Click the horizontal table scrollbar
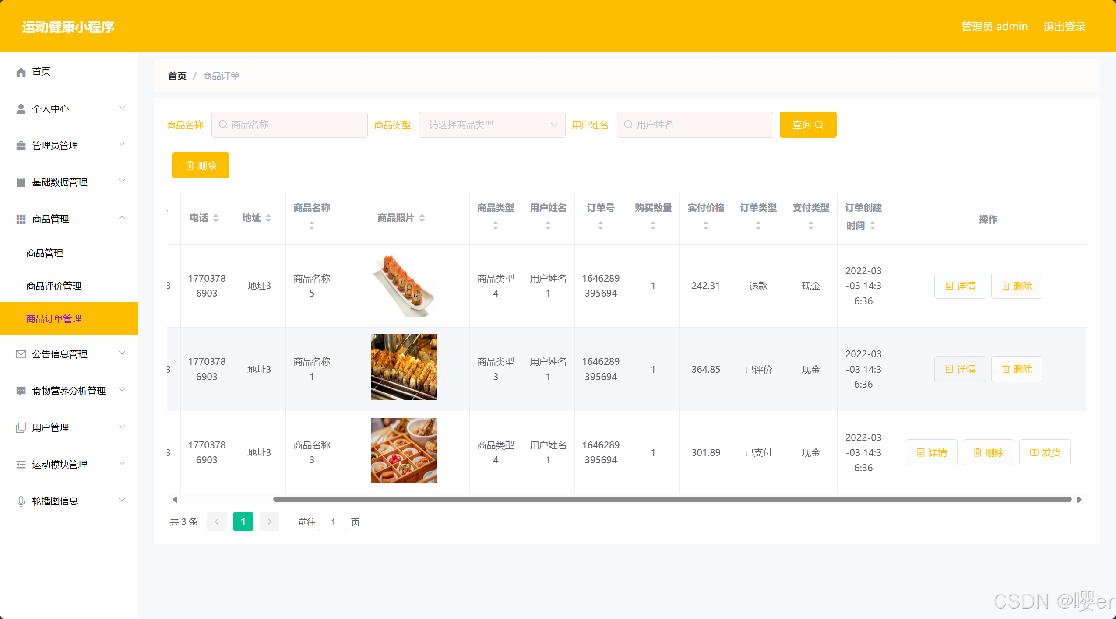The height and width of the screenshot is (619, 1116). [x=672, y=499]
